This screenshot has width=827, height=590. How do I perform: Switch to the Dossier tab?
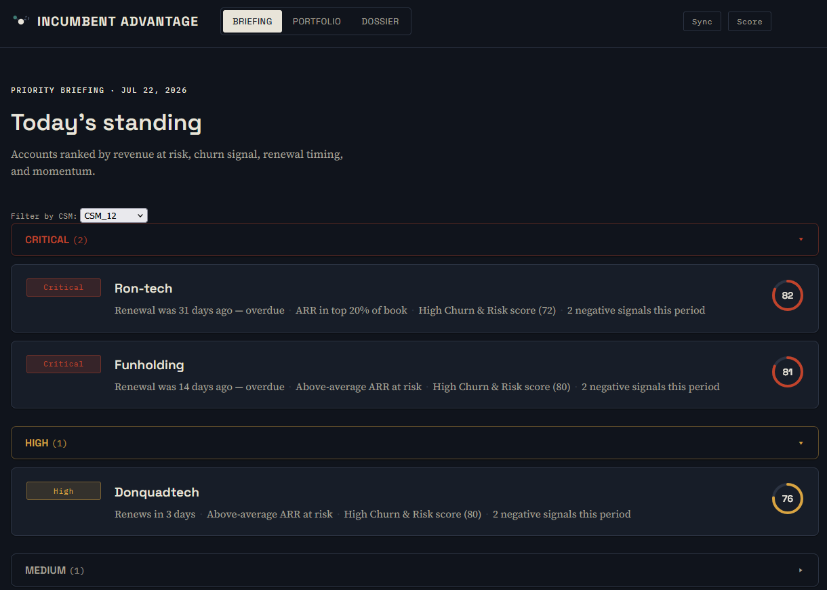[380, 21]
